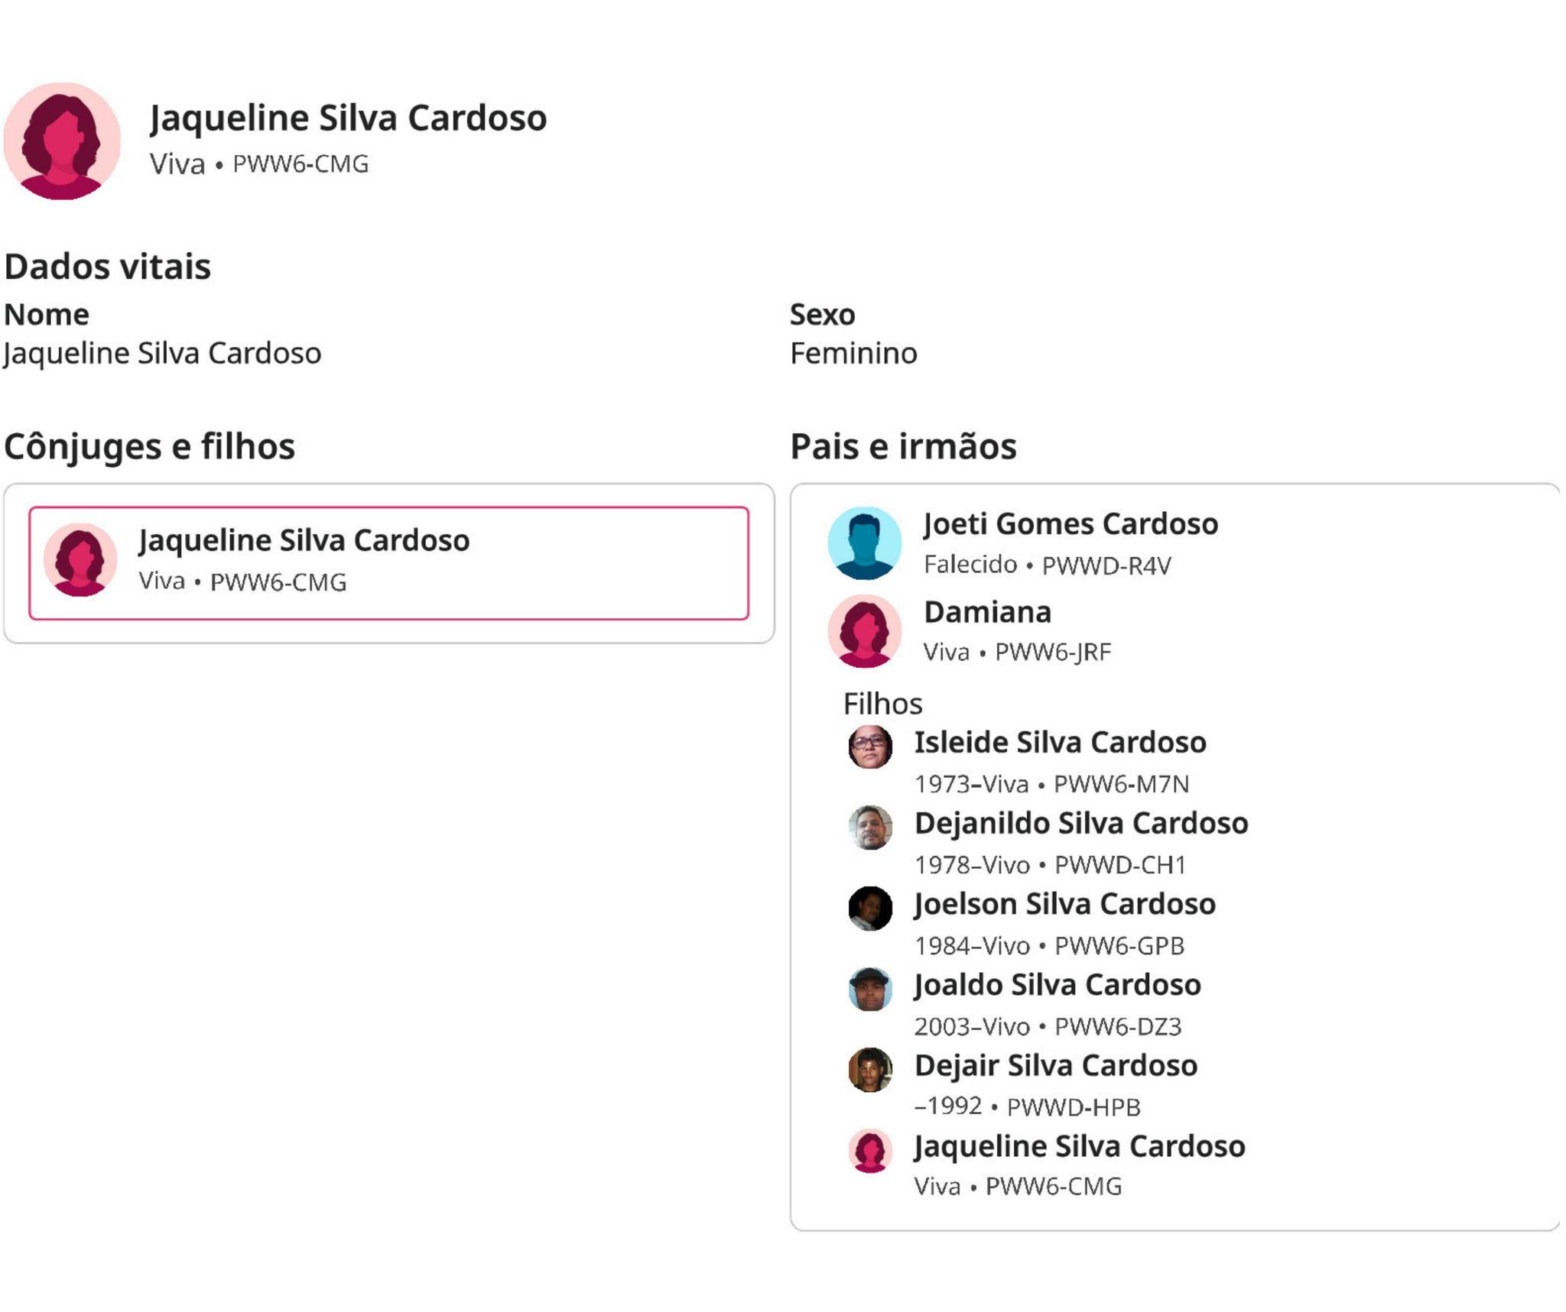Open Dejair Silva Cardoso's profile photo
The width and height of the screenshot is (1566, 1312).
[x=870, y=1070]
